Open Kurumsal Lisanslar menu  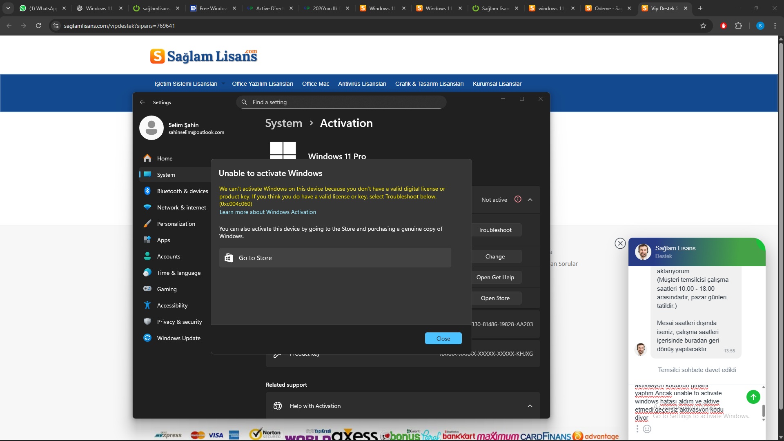point(497,84)
